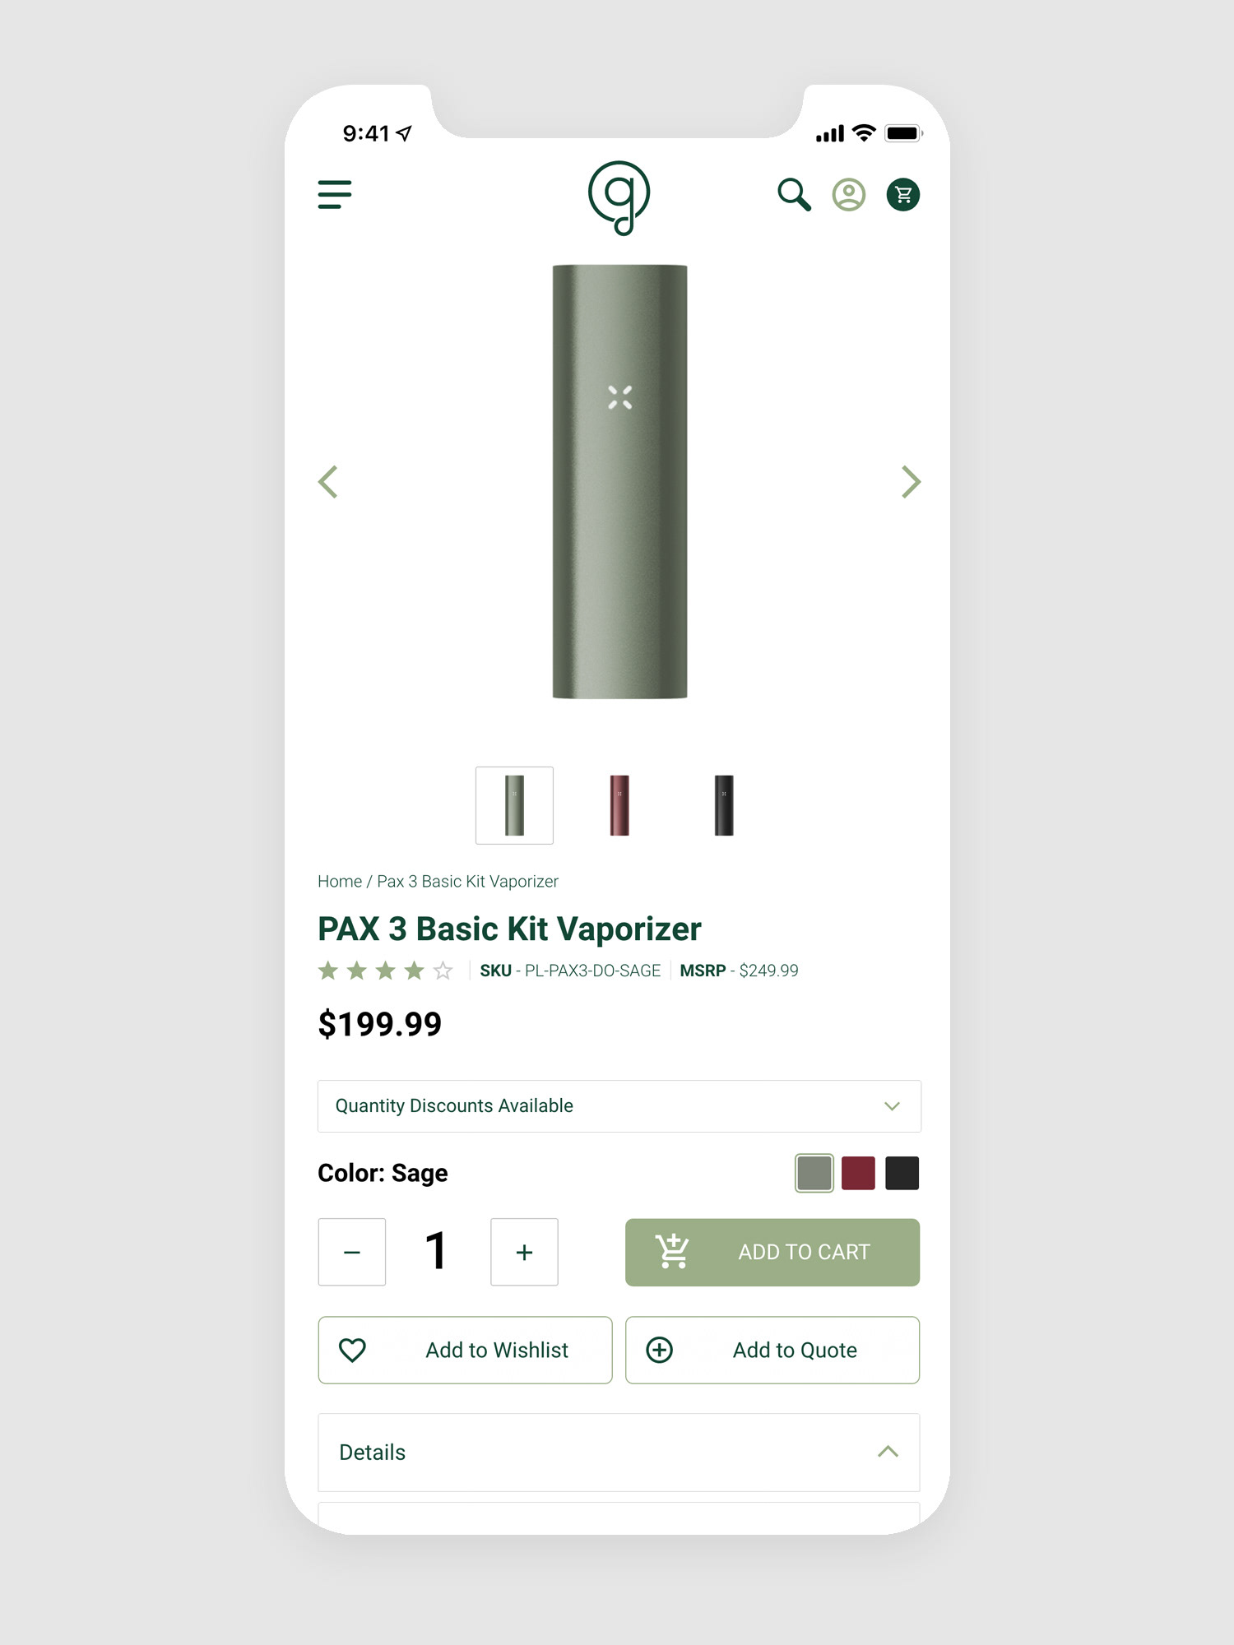Click Add to Quote button
This screenshot has height=1645, width=1234.
click(x=772, y=1350)
